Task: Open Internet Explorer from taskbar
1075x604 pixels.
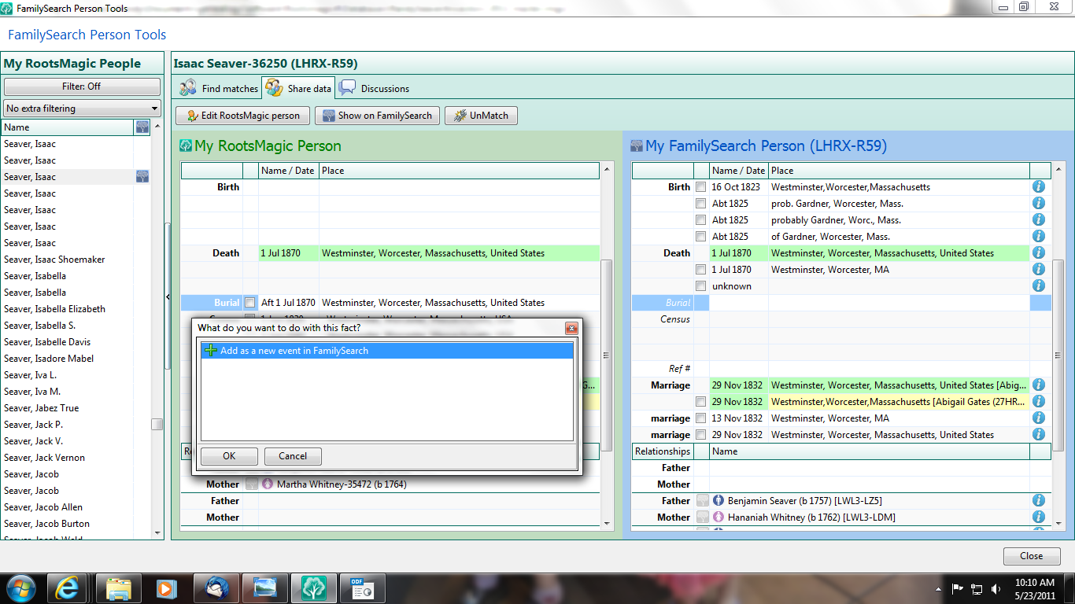Action: pos(67,588)
